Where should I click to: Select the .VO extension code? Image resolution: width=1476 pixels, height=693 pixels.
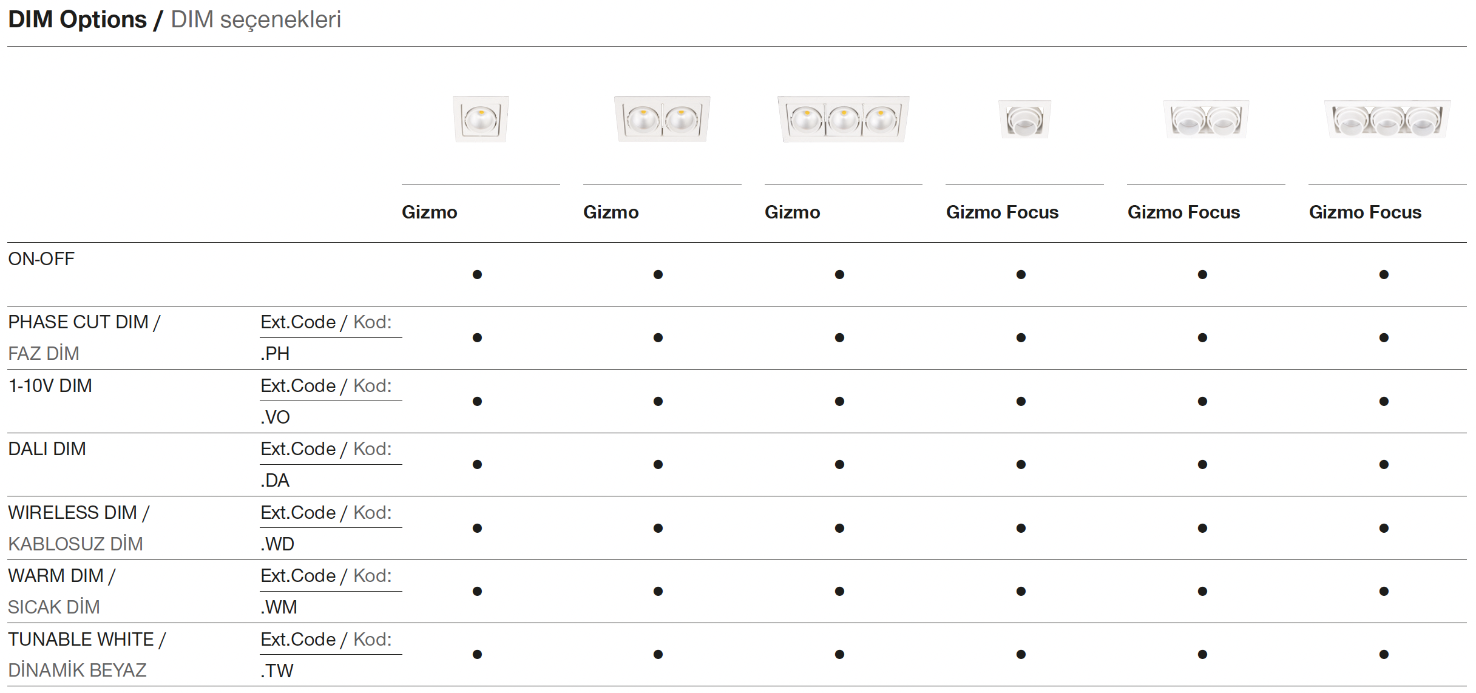point(275,417)
